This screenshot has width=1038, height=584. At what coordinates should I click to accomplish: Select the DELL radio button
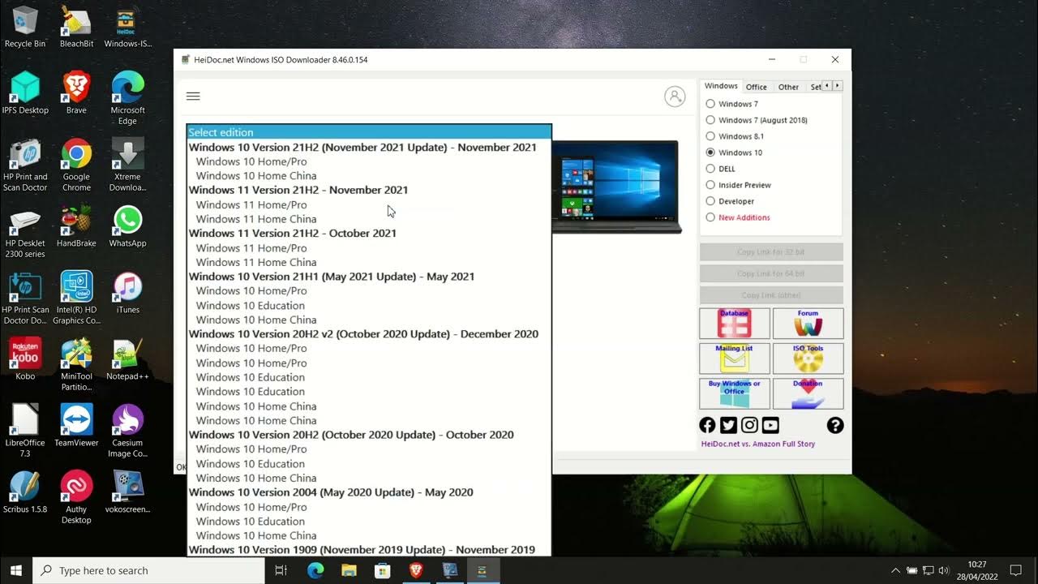[x=710, y=169]
